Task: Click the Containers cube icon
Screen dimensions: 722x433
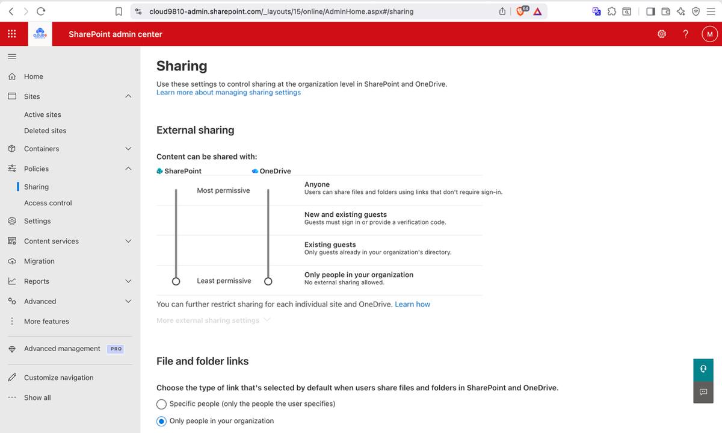Action: coord(11,149)
